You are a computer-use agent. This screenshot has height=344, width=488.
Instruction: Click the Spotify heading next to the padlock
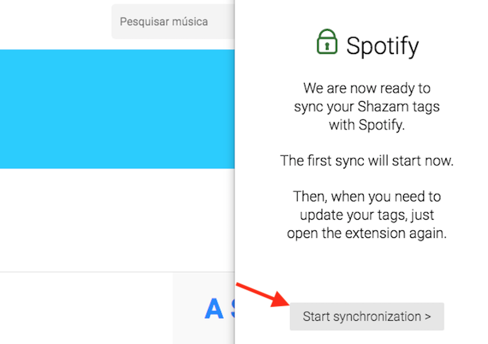[383, 45]
